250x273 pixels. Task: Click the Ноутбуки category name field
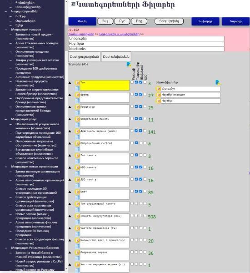[146, 44]
